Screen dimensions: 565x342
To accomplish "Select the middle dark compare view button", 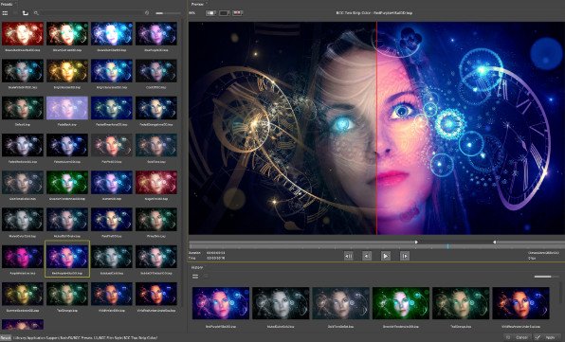I will [x=224, y=13].
